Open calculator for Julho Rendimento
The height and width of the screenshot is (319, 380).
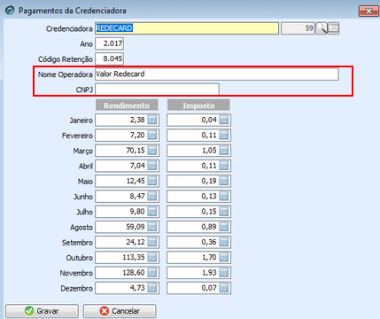[x=151, y=212]
